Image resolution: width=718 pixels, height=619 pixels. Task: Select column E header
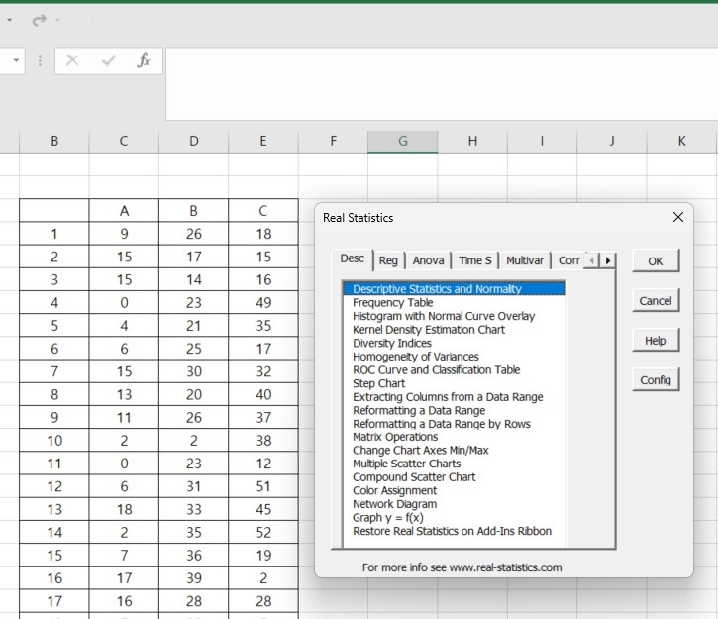263,141
